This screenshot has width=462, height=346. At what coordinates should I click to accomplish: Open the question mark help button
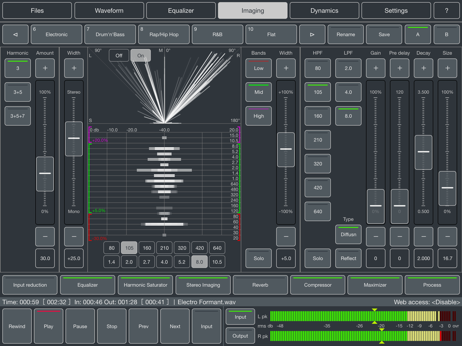(x=446, y=11)
